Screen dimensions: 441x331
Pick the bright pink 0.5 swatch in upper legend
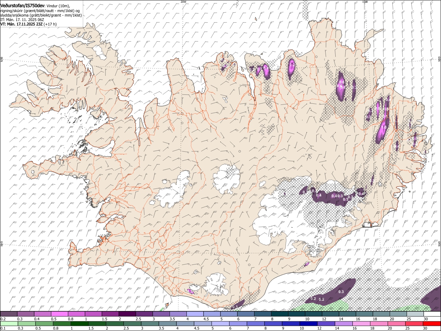tap(59, 314)
